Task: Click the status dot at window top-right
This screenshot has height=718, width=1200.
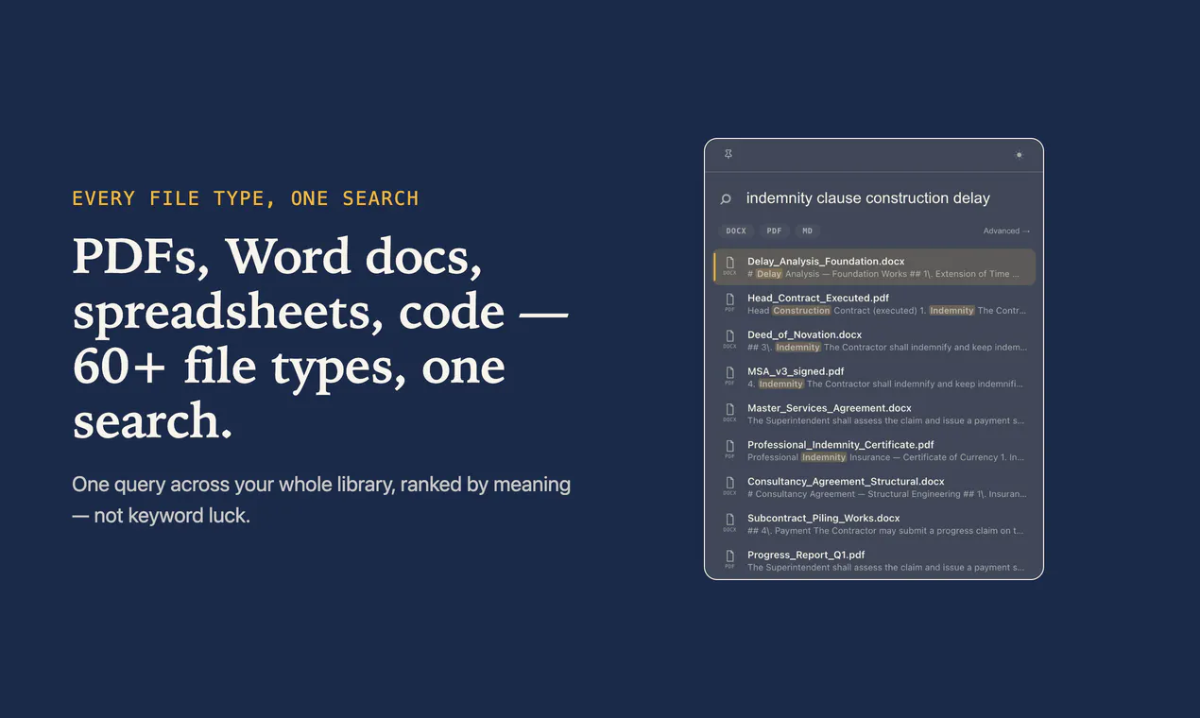Action: 1019,155
